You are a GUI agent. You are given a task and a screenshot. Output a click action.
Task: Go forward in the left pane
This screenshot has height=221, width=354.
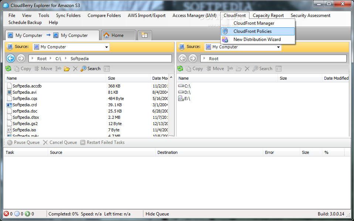21,59
